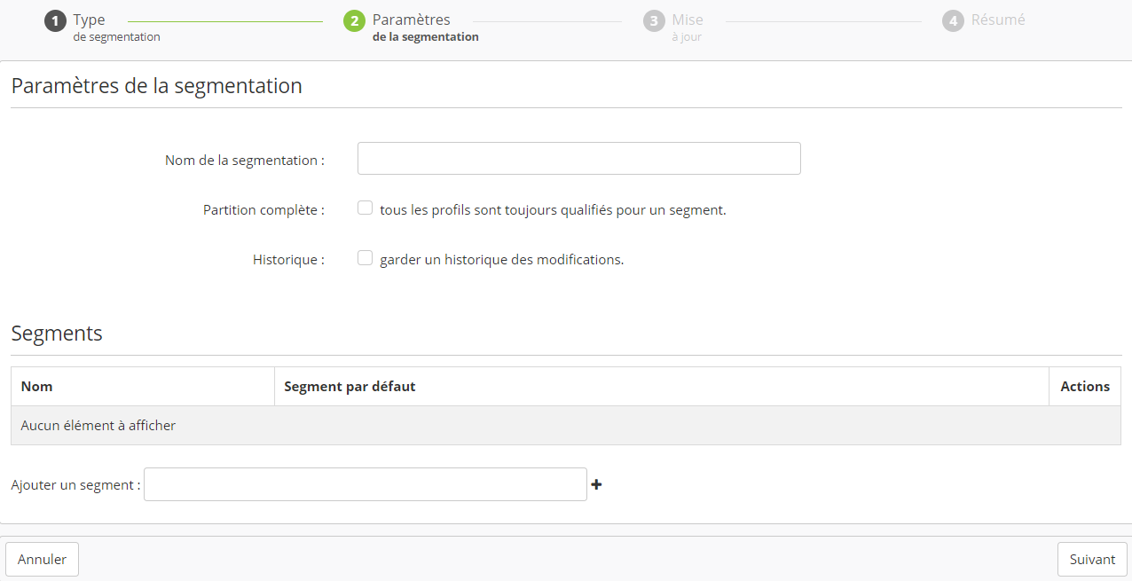Enable the Partition complète checkbox
The height and width of the screenshot is (581, 1132).
click(365, 208)
